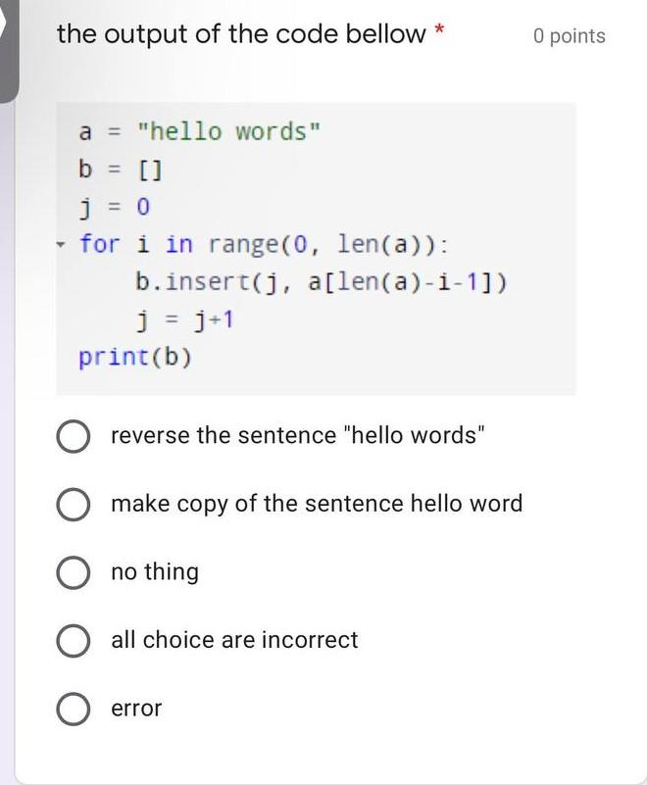Screen dimensions: 647x785
Task: Choose "make copy of the sentence hello word"
Action: coord(73,503)
